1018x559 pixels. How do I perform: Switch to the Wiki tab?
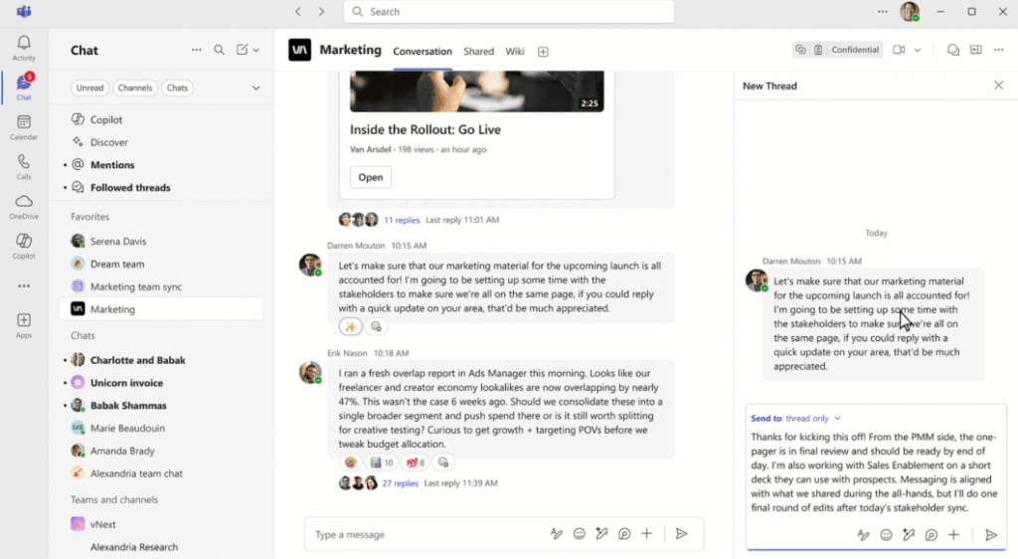(514, 51)
